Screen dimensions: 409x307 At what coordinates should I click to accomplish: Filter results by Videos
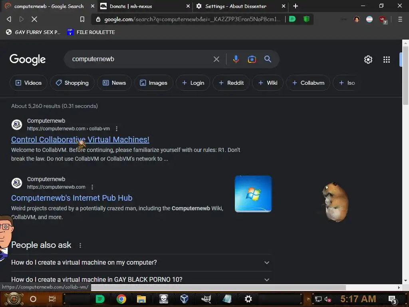(28, 83)
